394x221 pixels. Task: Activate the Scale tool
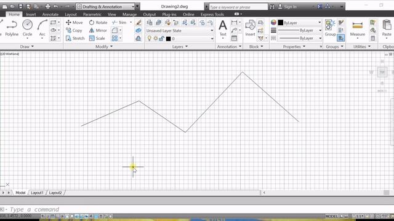(97, 38)
